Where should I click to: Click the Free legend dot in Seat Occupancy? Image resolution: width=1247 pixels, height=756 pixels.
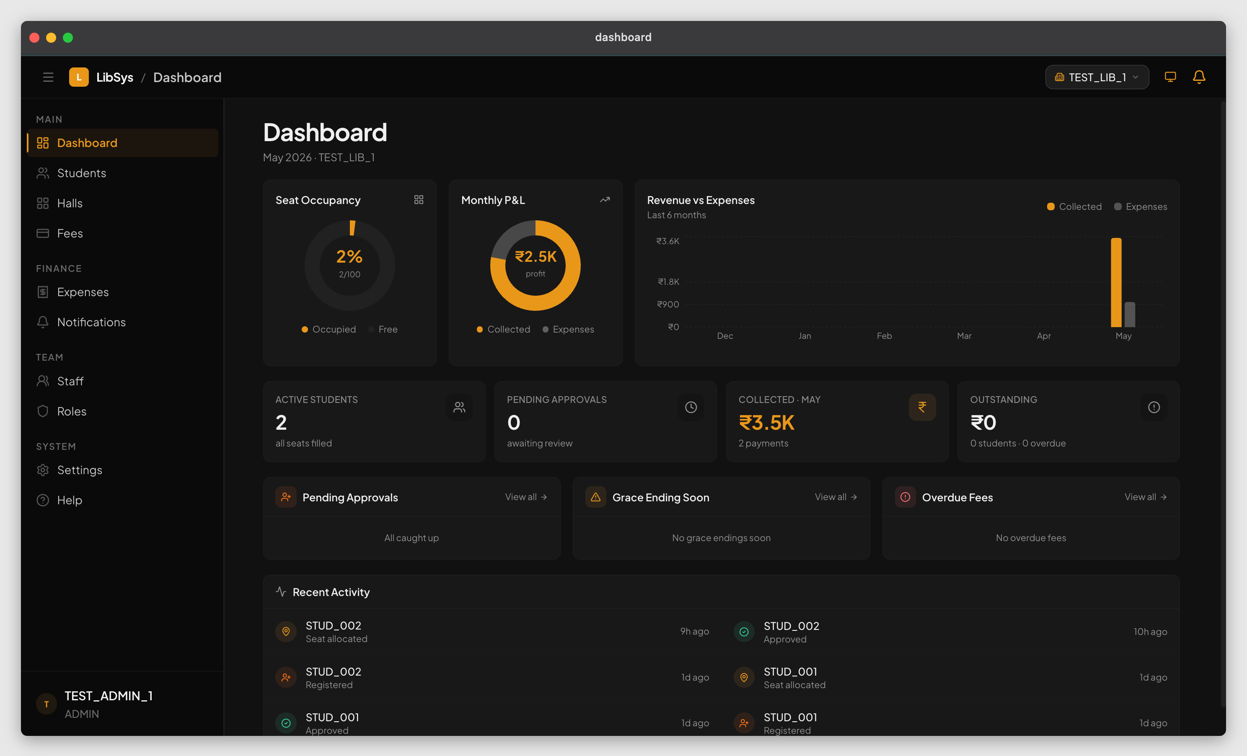click(371, 330)
